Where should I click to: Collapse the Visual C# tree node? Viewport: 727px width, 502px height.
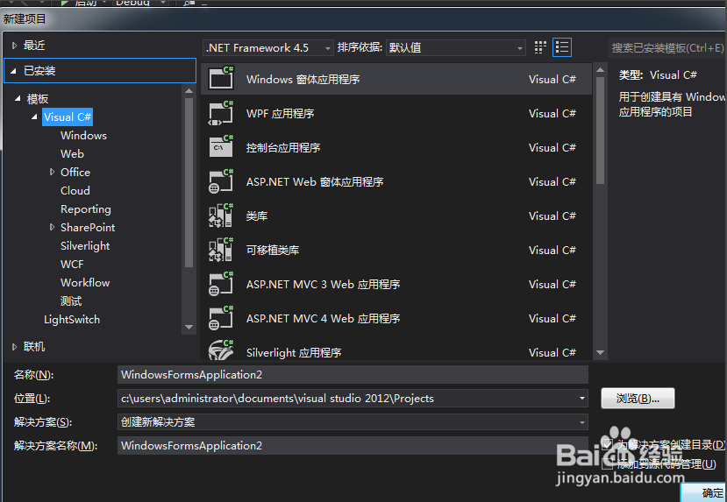[34, 117]
